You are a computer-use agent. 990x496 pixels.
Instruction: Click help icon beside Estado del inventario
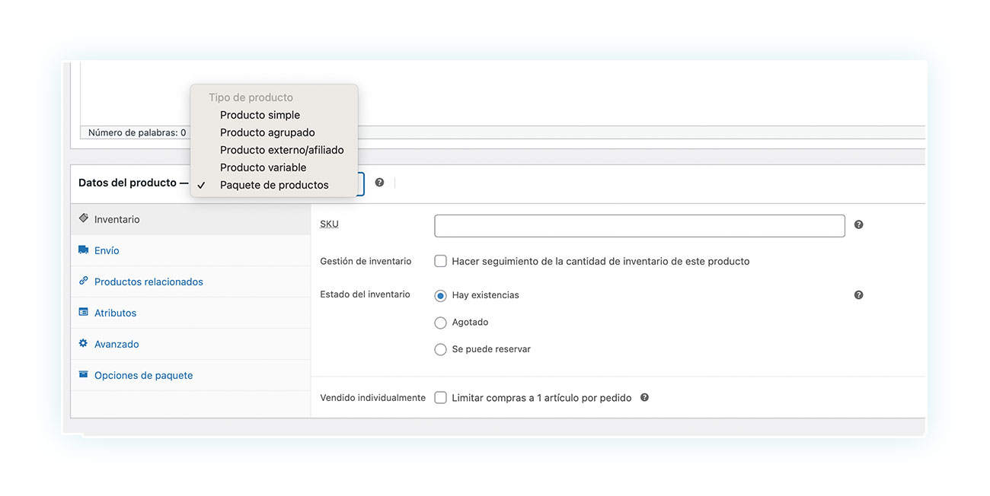coord(858,295)
